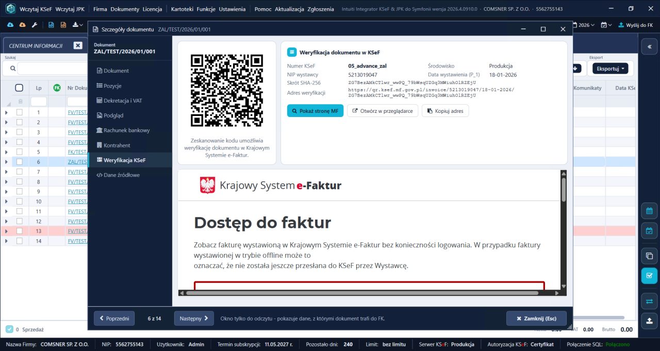Click Wyślij do FK button

pyautogui.click(x=636, y=25)
